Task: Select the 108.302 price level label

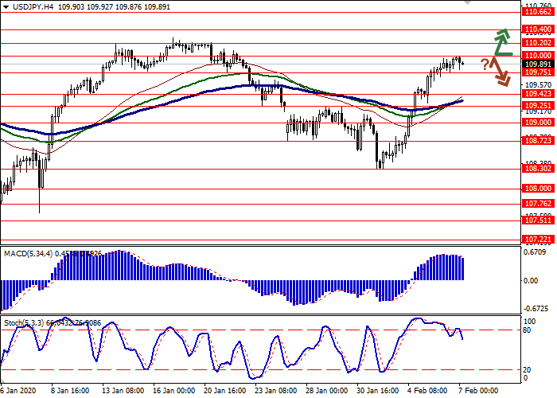Action: tap(536, 169)
